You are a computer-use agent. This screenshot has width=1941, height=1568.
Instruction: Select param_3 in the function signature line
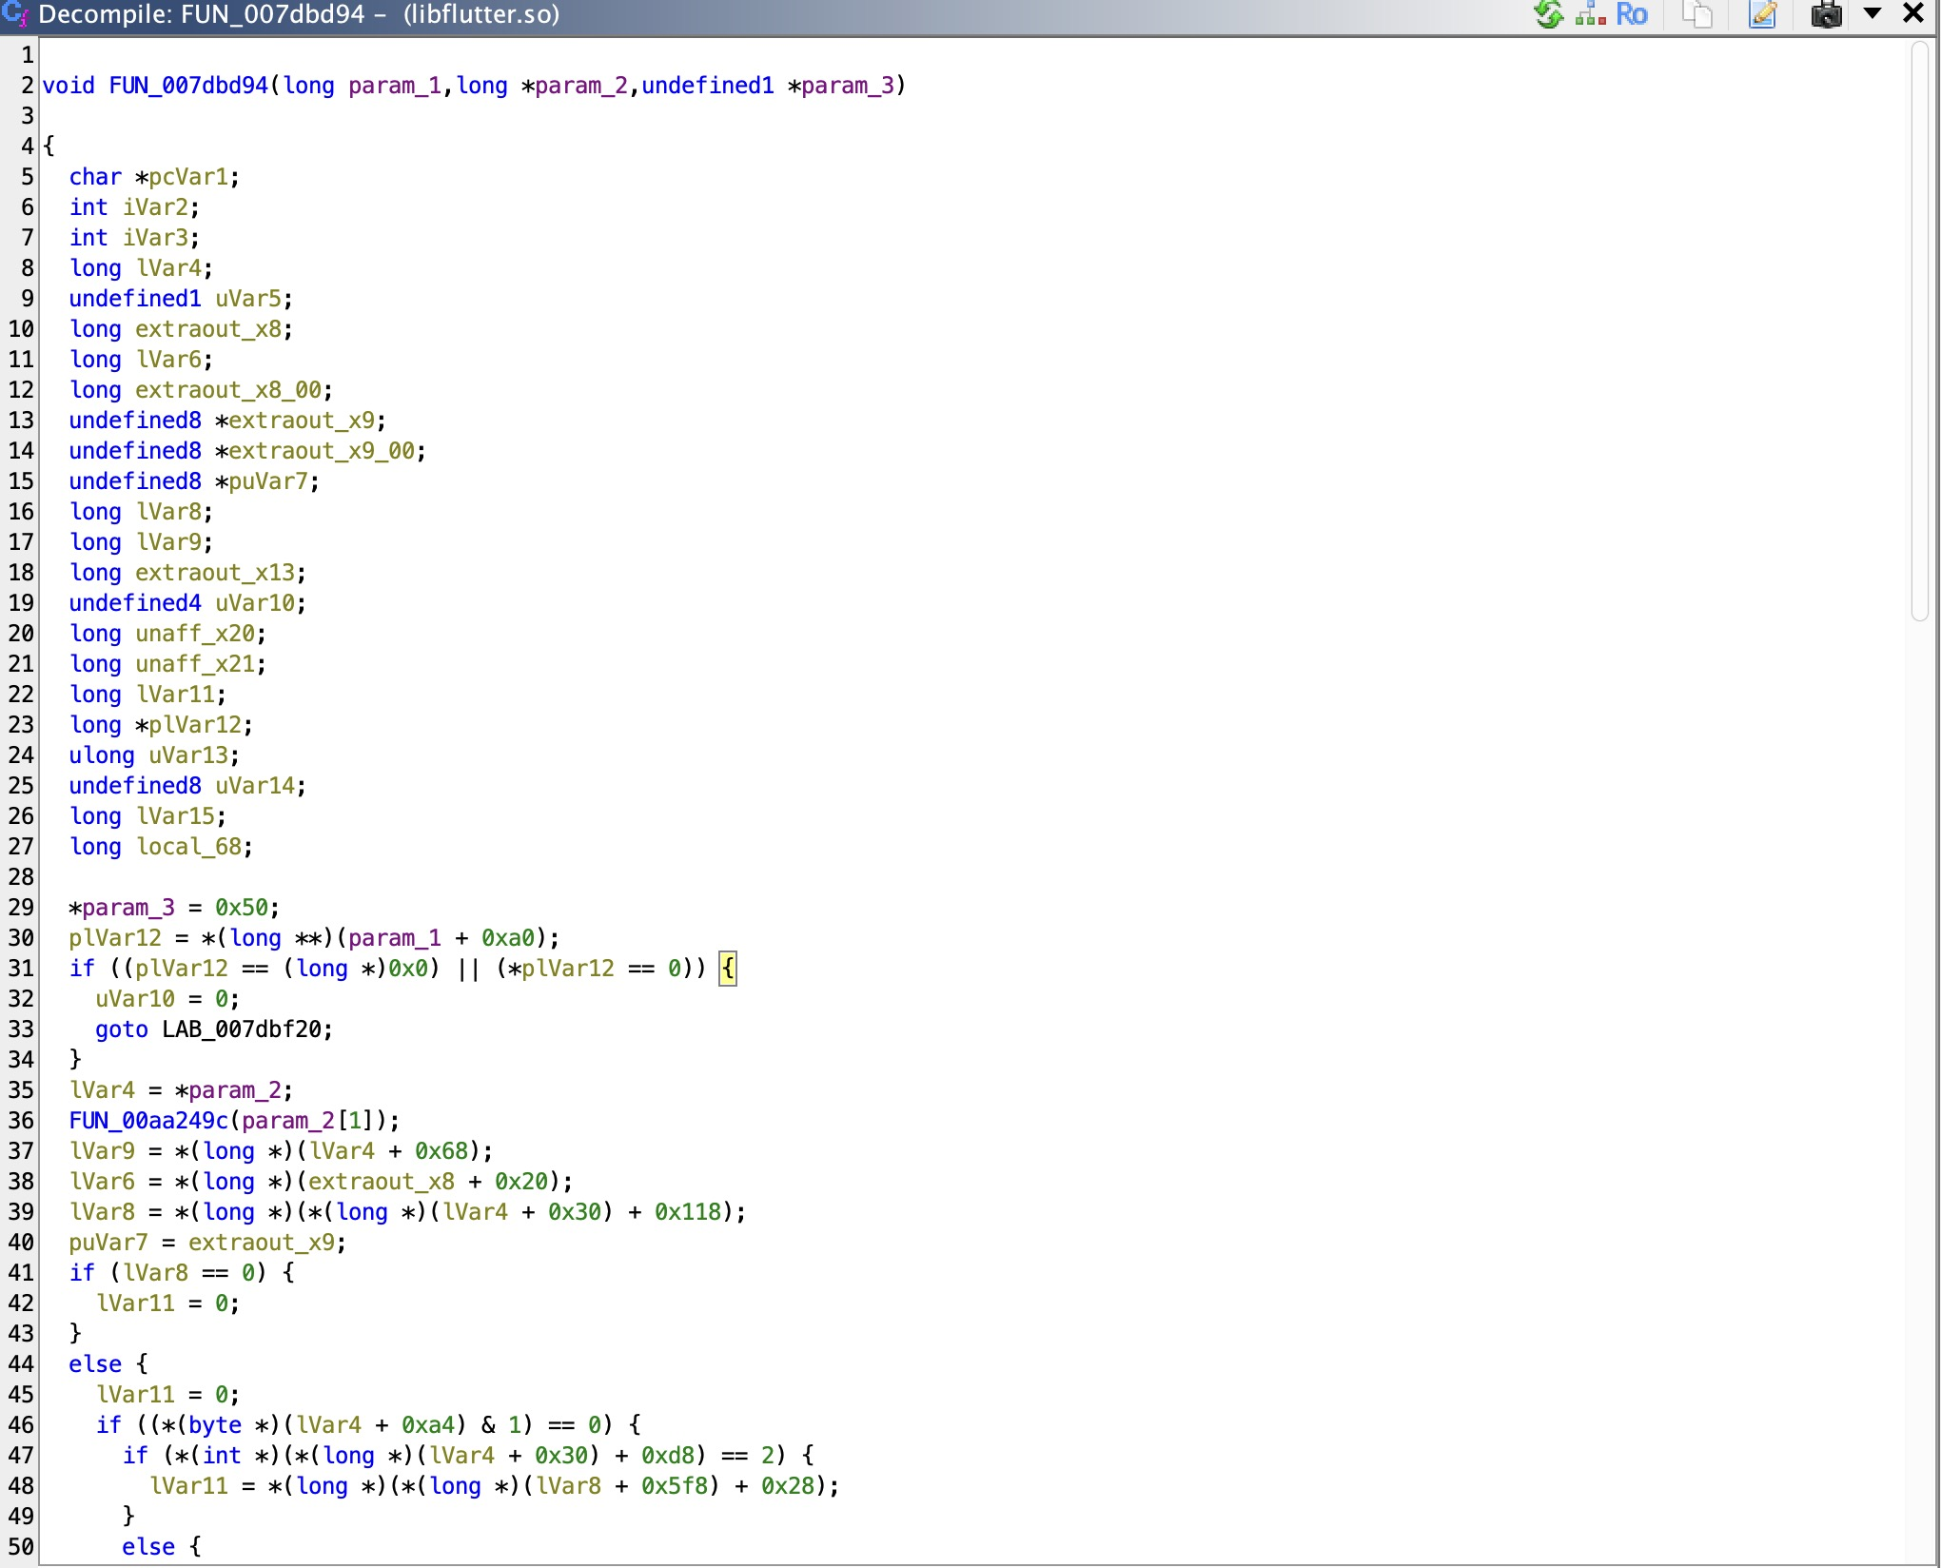(x=848, y=86)
